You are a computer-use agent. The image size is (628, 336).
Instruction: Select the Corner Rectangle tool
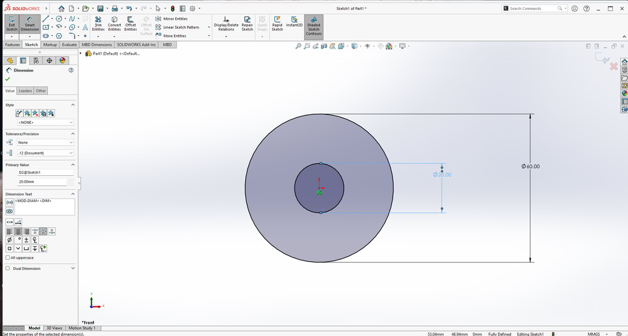[46, 27]
